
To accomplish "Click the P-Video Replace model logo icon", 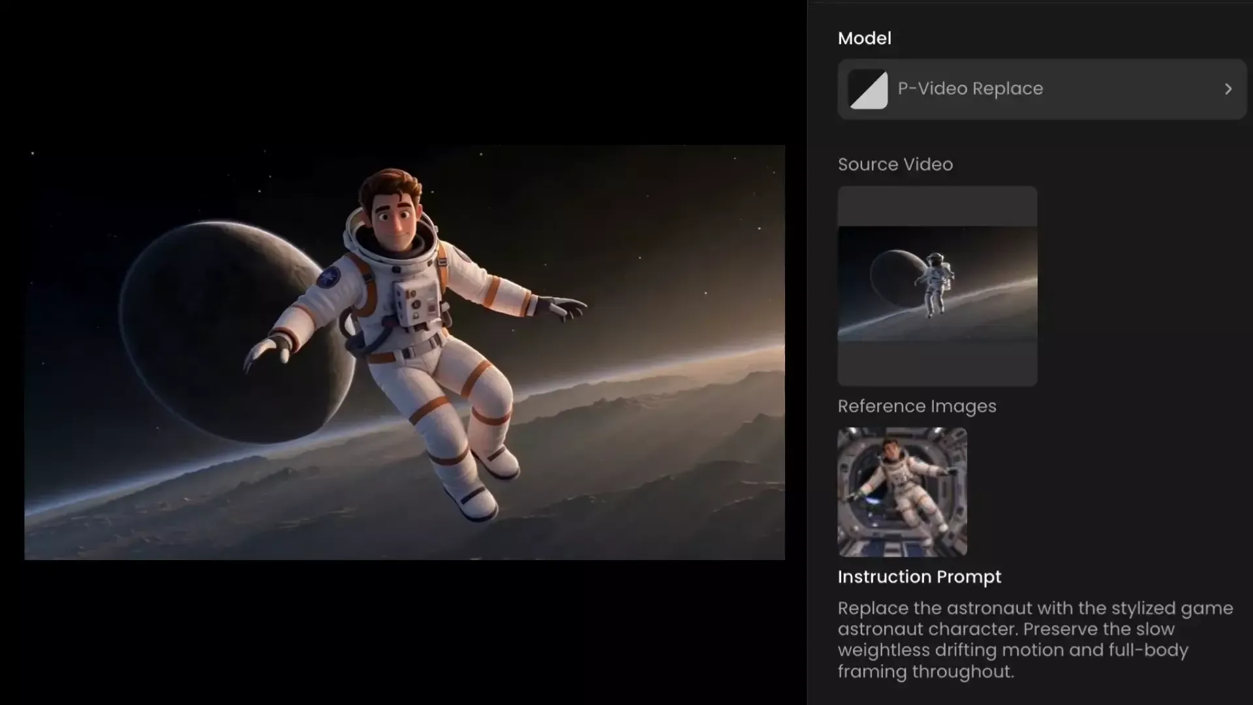I will [x=868, y=89].
